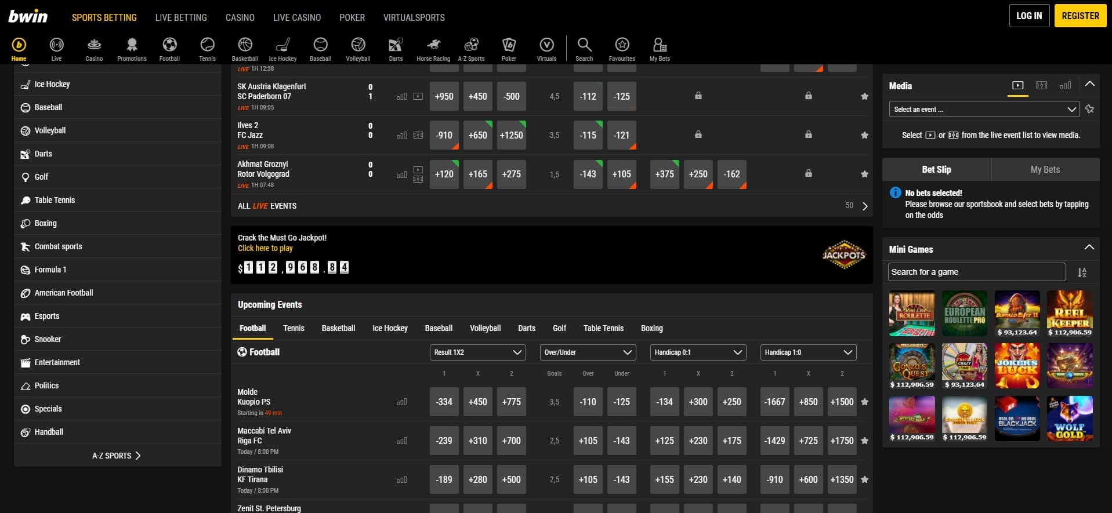
Task: Click the Click here to play link
Action: click(x=265, y=248)
